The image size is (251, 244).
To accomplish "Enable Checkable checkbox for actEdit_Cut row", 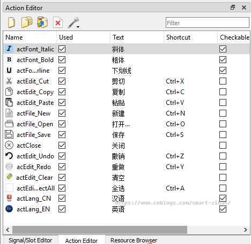I will [223, 81].
